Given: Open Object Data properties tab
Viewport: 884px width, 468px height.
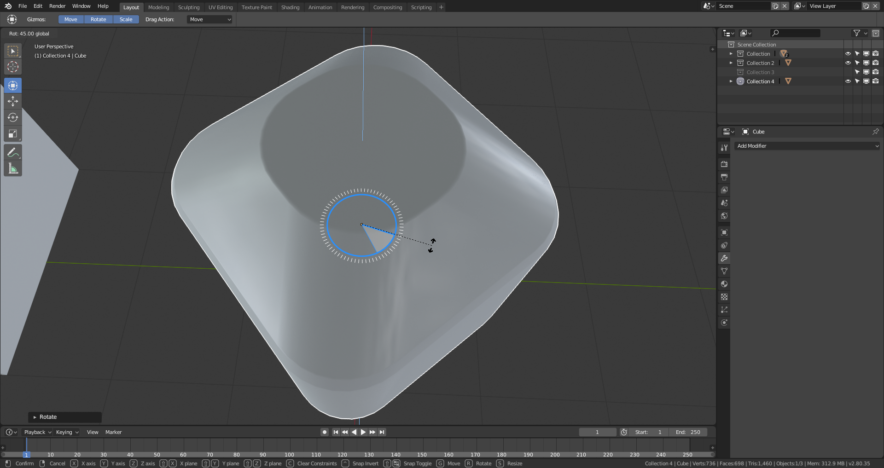Looking at the screenshot, I should pos(724,271).
